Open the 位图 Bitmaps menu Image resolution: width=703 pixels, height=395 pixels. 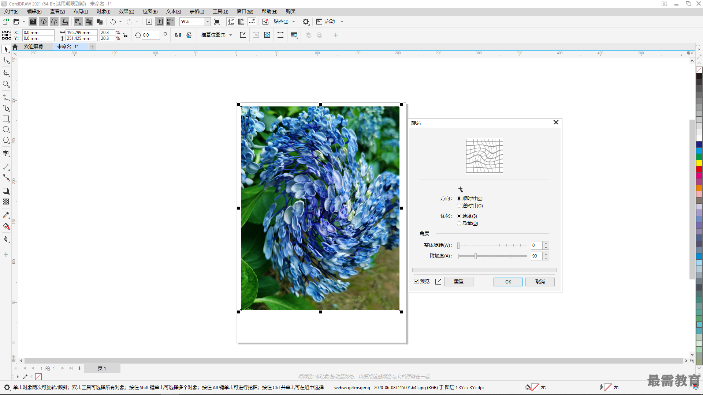click(x=150, y=11)
